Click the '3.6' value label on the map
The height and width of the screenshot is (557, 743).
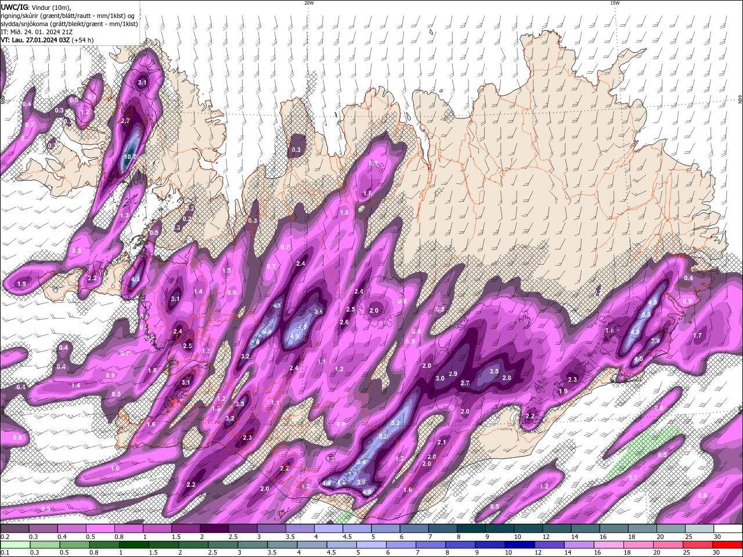318,312
